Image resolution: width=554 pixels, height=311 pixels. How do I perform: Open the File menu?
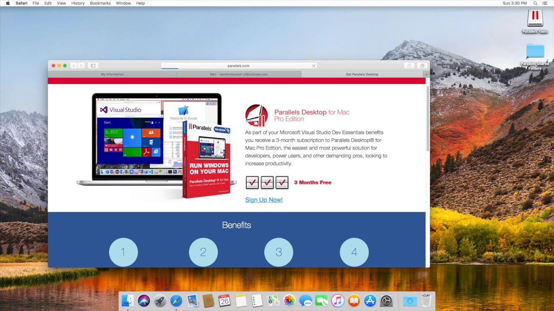click(x=36, y=3)
